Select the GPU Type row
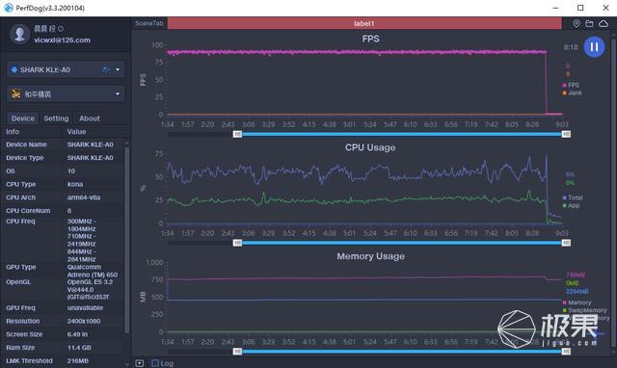Viewport: 617px width, 368px height. tap(63, 271)
